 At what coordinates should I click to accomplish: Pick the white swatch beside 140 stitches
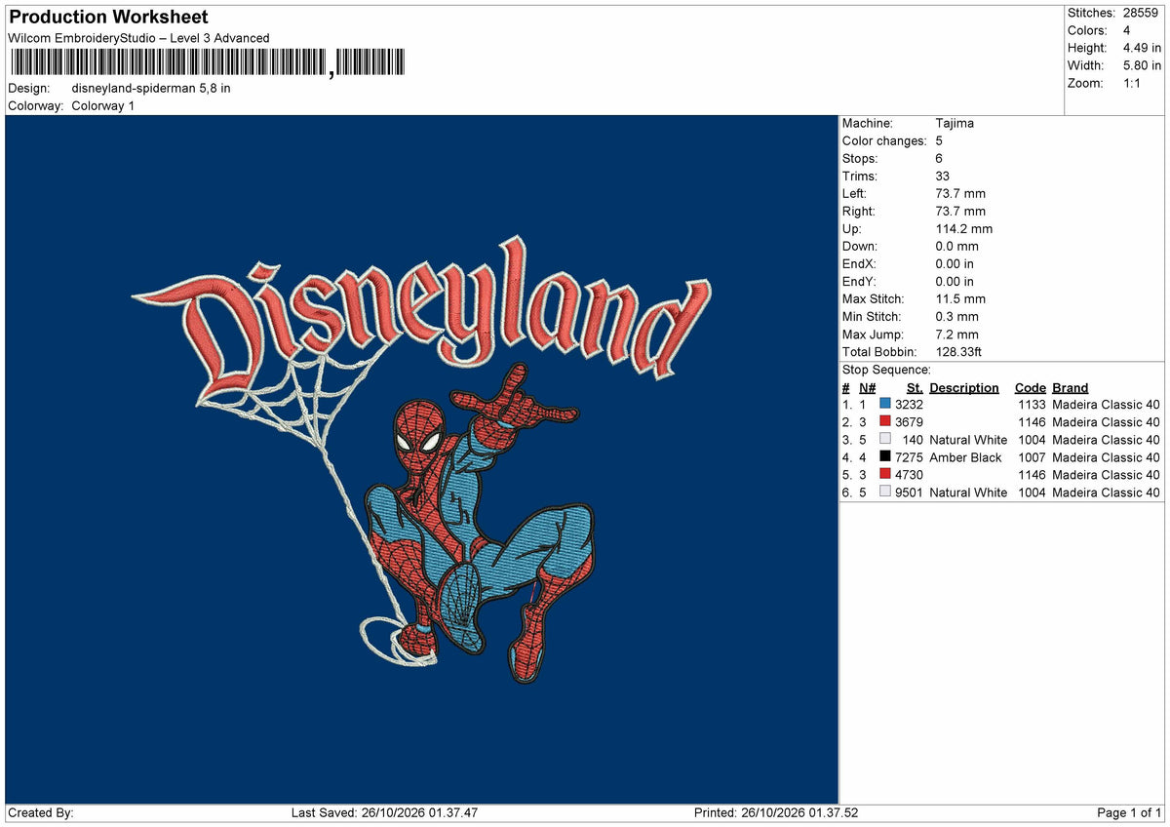pos(885,440)
